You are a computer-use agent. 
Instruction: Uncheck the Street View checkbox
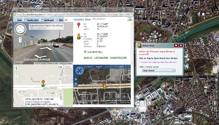point(26,20)
